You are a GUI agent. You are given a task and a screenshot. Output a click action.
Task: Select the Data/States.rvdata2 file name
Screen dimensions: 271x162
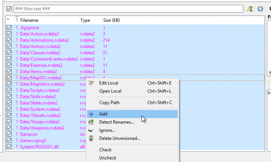pos(39,103)
